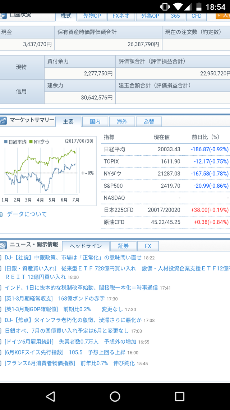This screenshot has height=410, width=230.
Task: Tap the orange button at top right
Action: tap(223, 16)
